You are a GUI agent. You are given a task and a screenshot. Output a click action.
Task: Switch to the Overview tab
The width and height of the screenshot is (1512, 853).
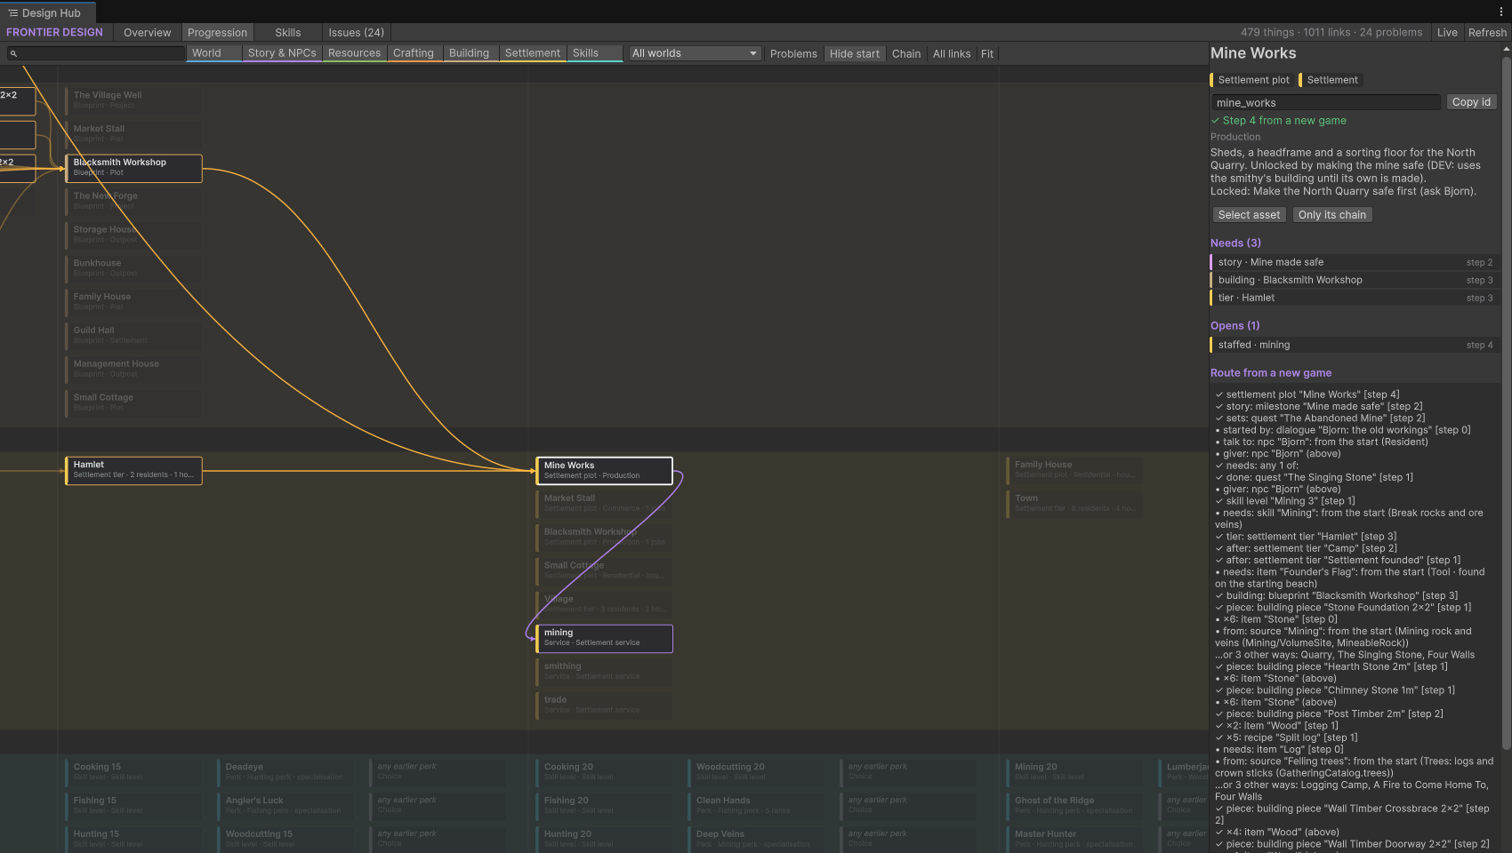click(x=148, y=33)
